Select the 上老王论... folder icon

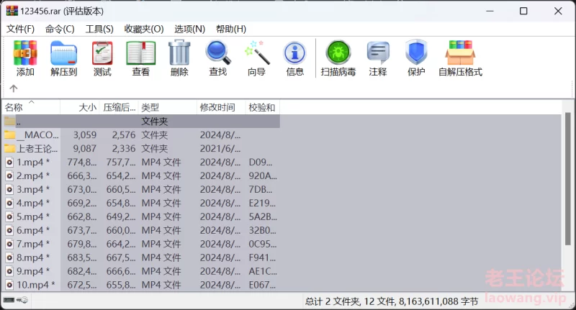10,148
